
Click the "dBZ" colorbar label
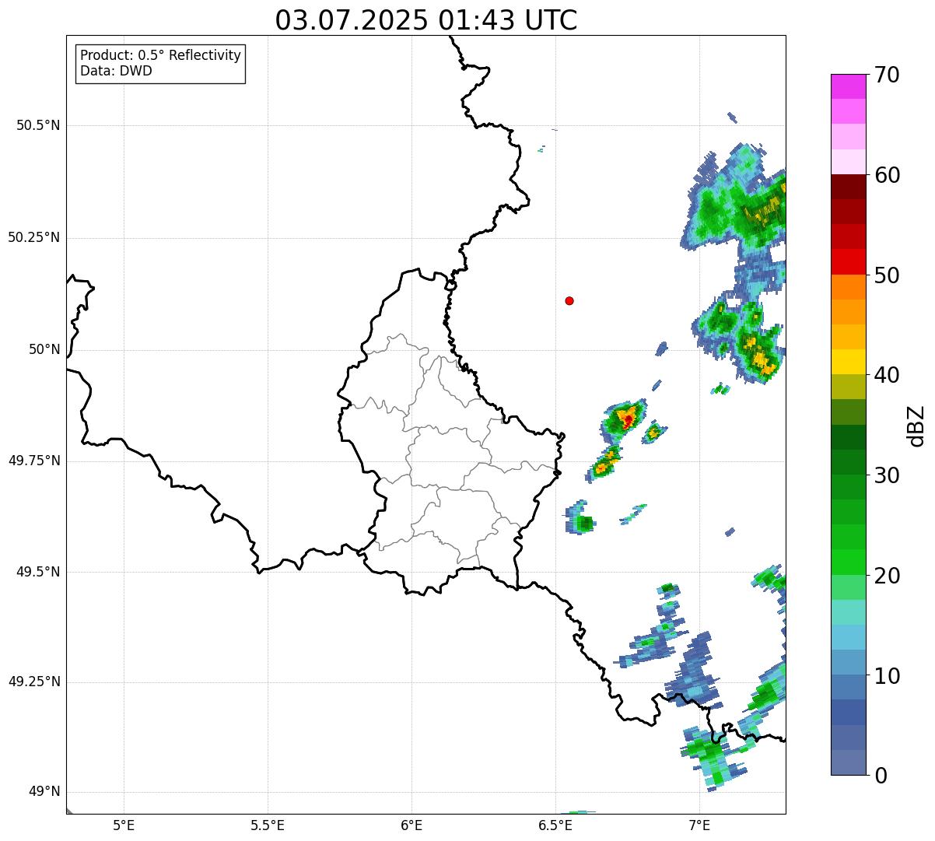pos(916,426)
